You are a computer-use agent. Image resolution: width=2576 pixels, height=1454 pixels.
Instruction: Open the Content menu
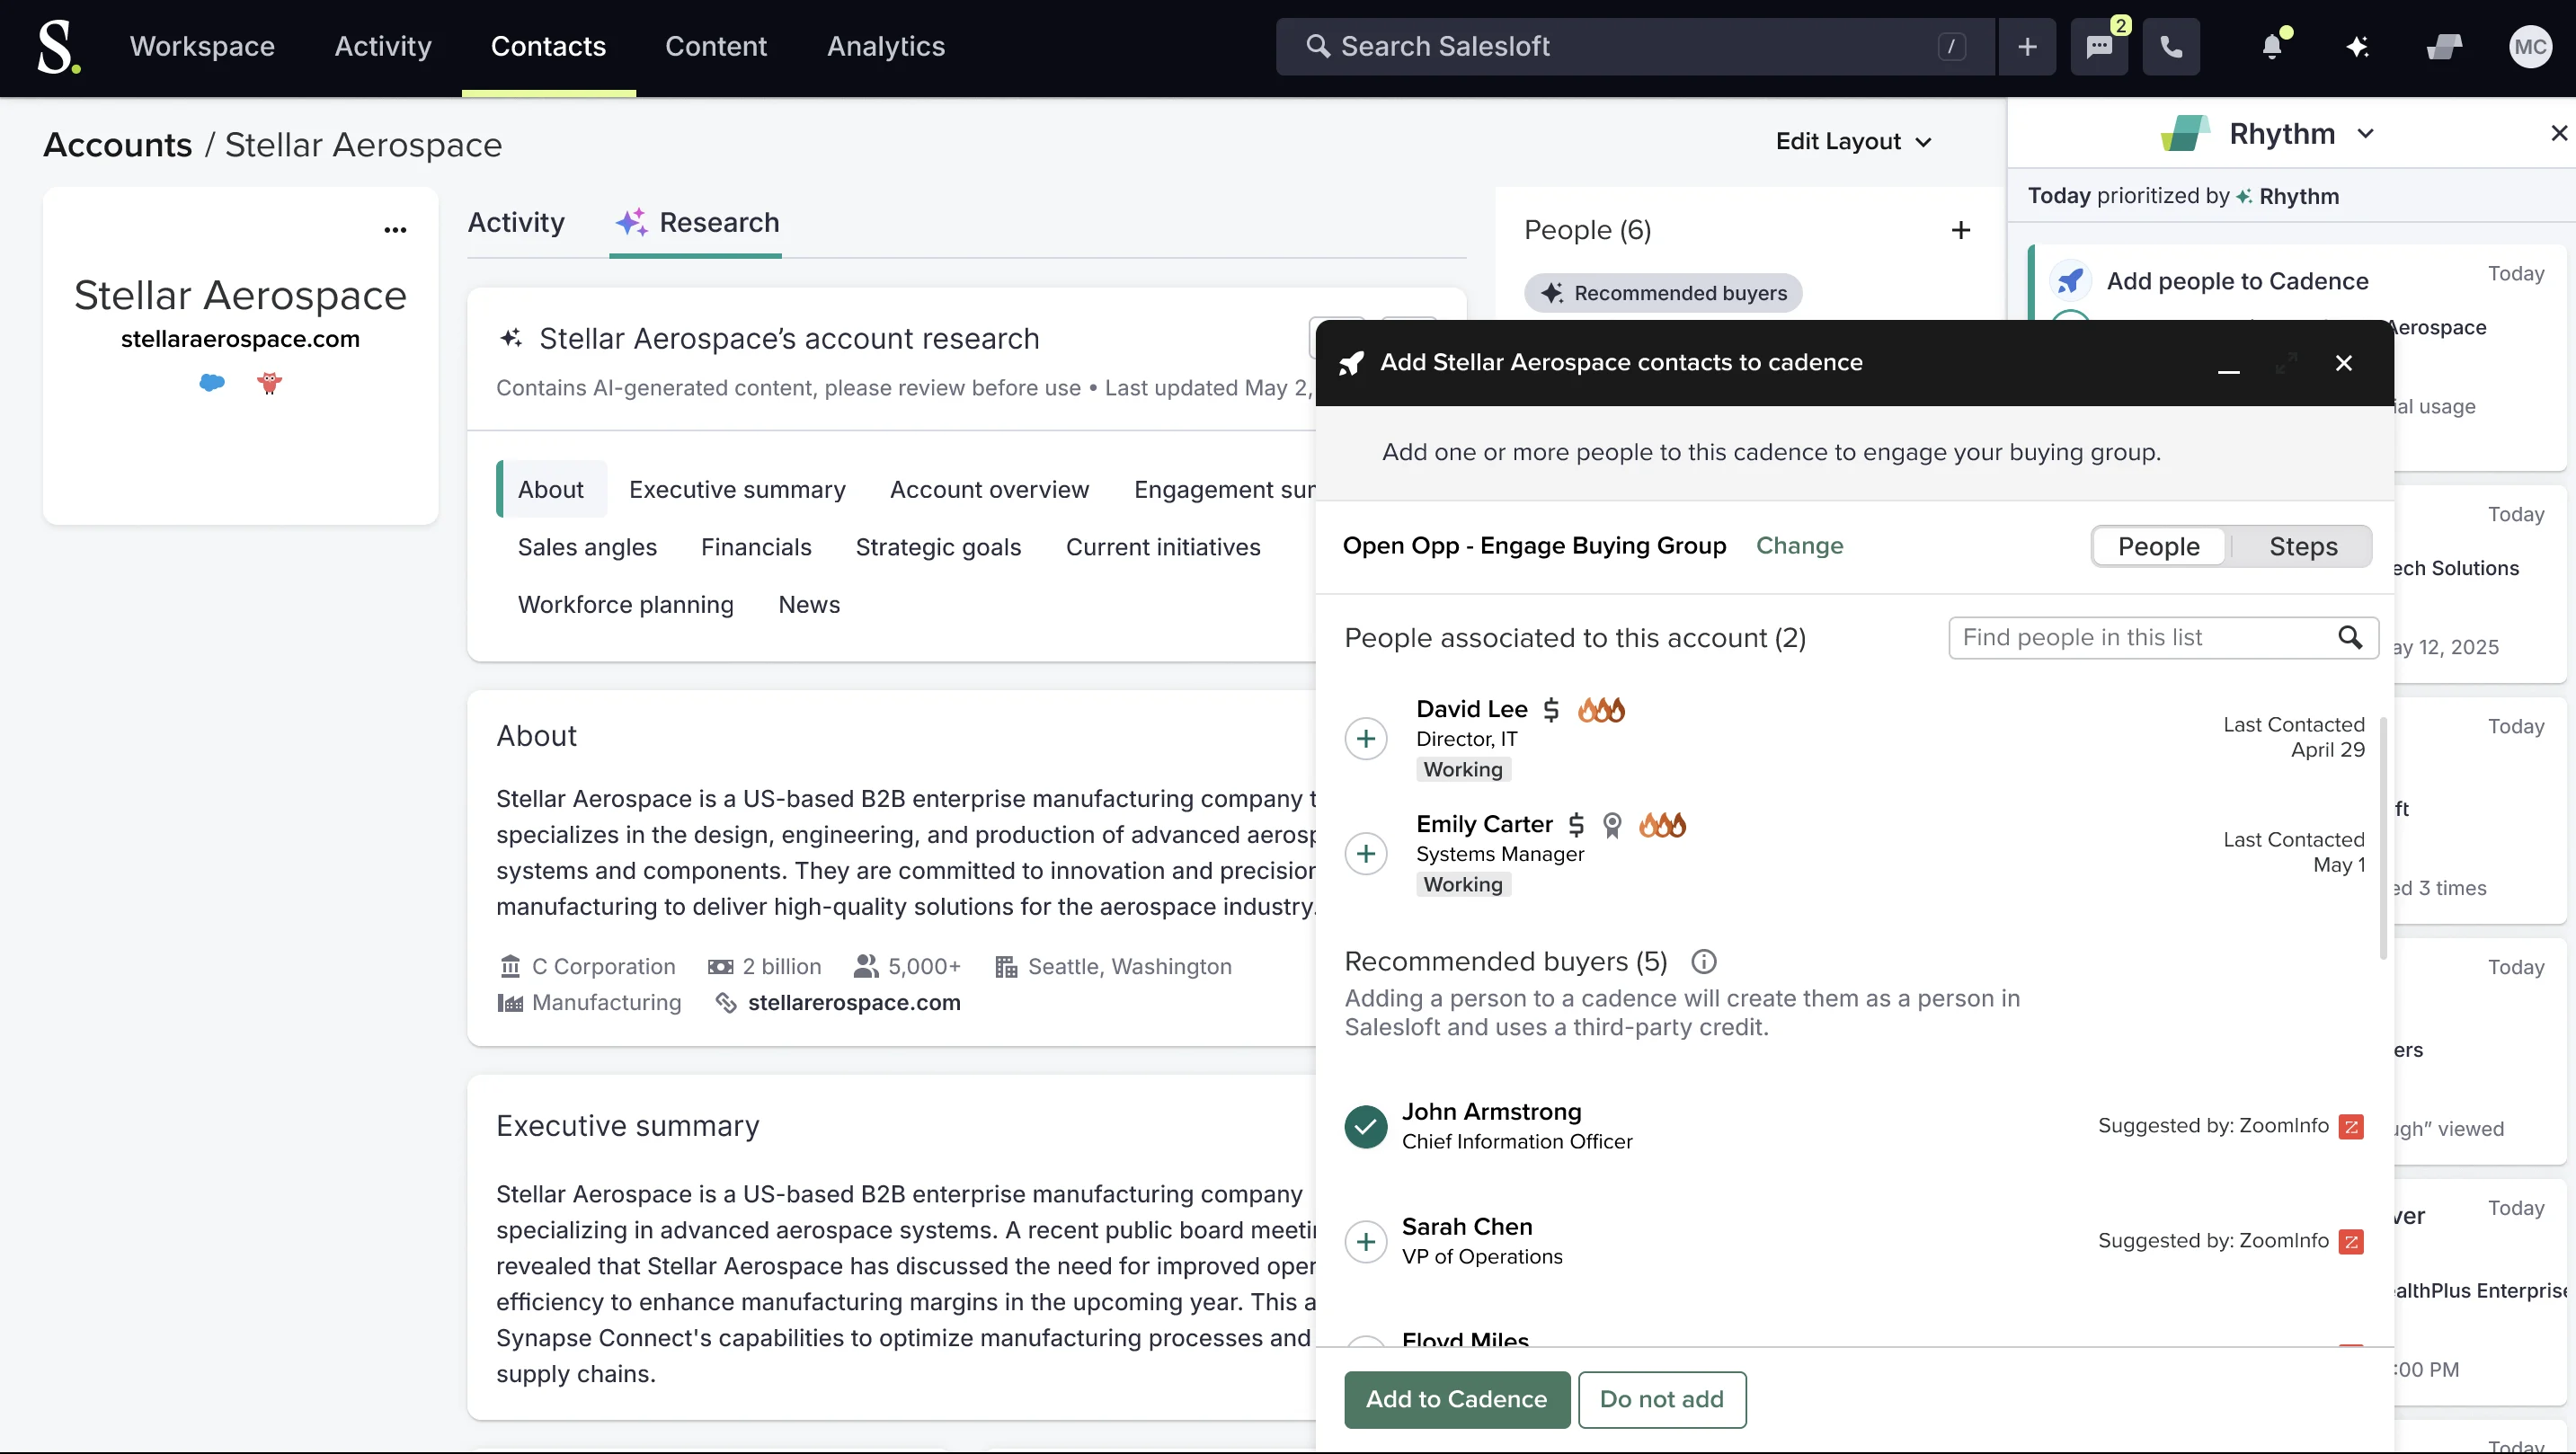pyautogui.click(x=716, y=47)
